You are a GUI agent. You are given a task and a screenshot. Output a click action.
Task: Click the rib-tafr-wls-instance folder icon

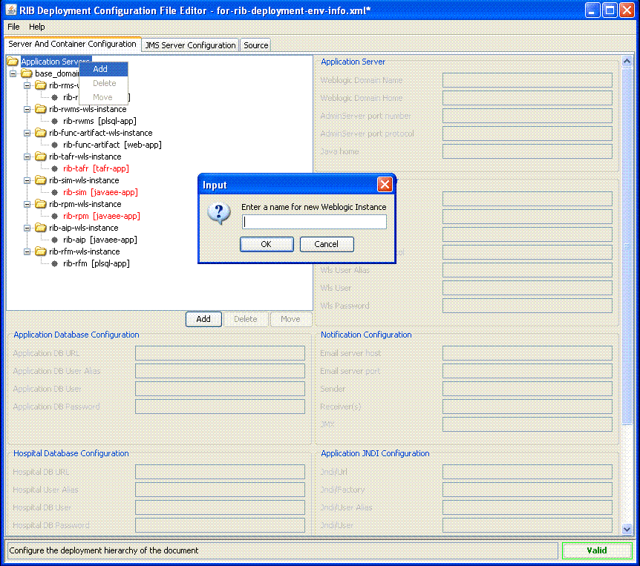(x=40, y=157)
